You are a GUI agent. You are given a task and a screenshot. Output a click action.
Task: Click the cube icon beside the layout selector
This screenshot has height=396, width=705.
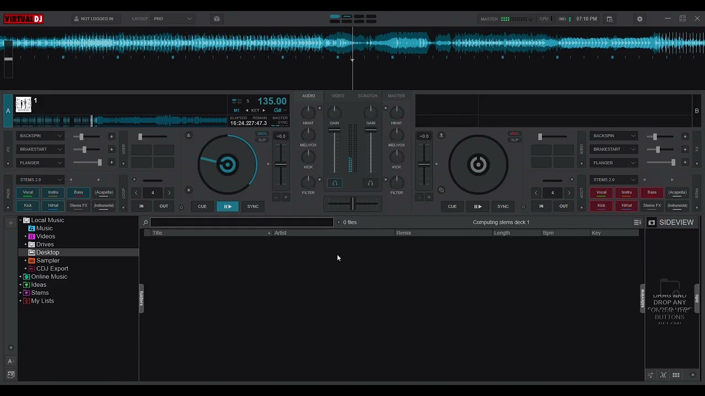(x=216, y=19)
